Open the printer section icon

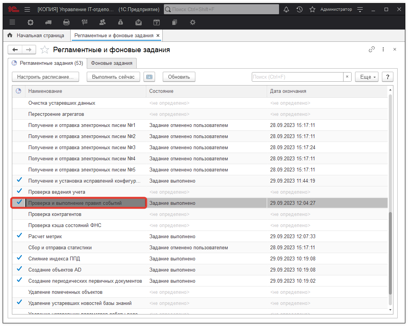(x=66, y=22)
